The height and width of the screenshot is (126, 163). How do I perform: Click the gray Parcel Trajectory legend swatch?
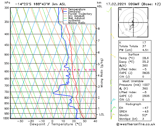65,14
